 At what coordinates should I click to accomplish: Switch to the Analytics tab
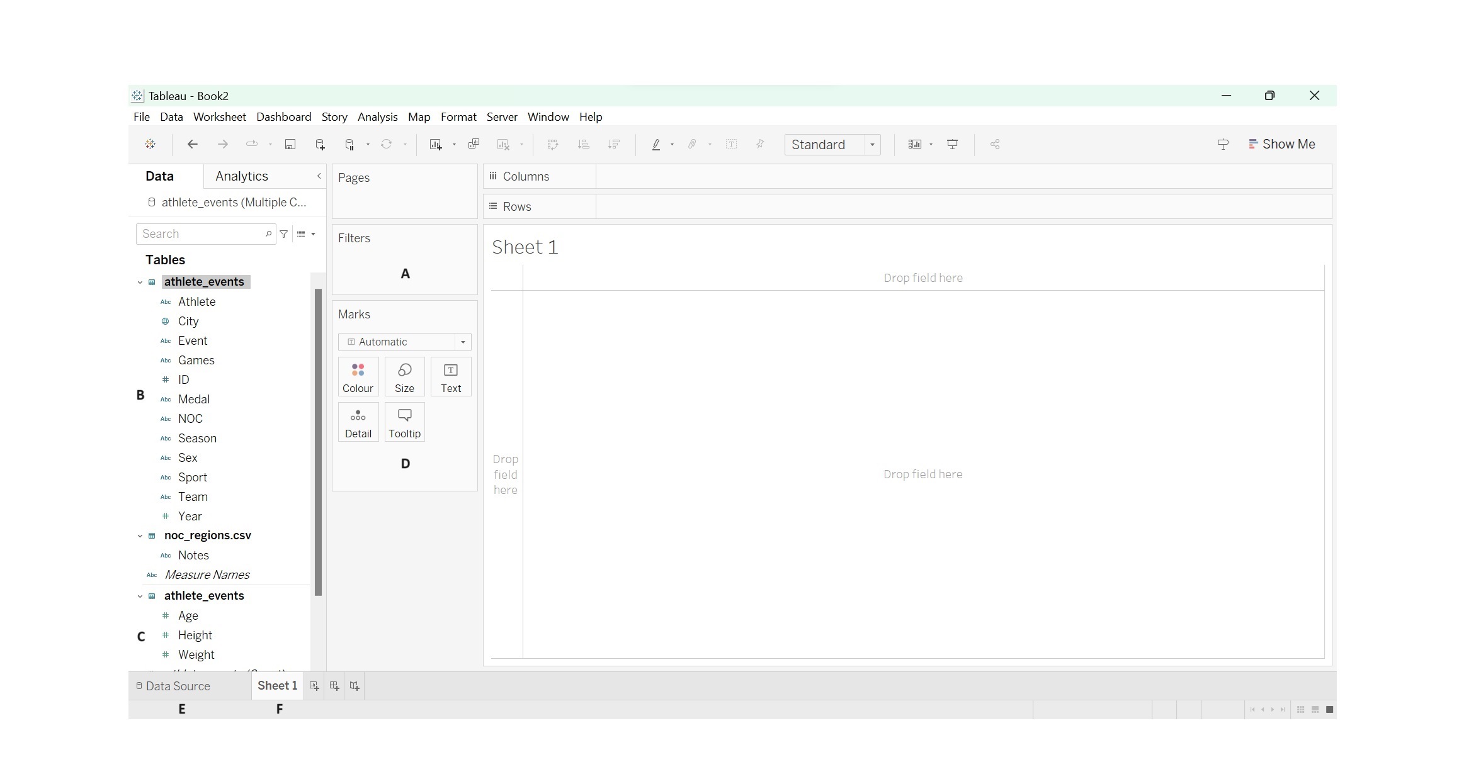tap(241, 176)
